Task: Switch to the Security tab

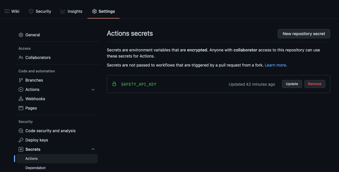Action: coord(40,11)
